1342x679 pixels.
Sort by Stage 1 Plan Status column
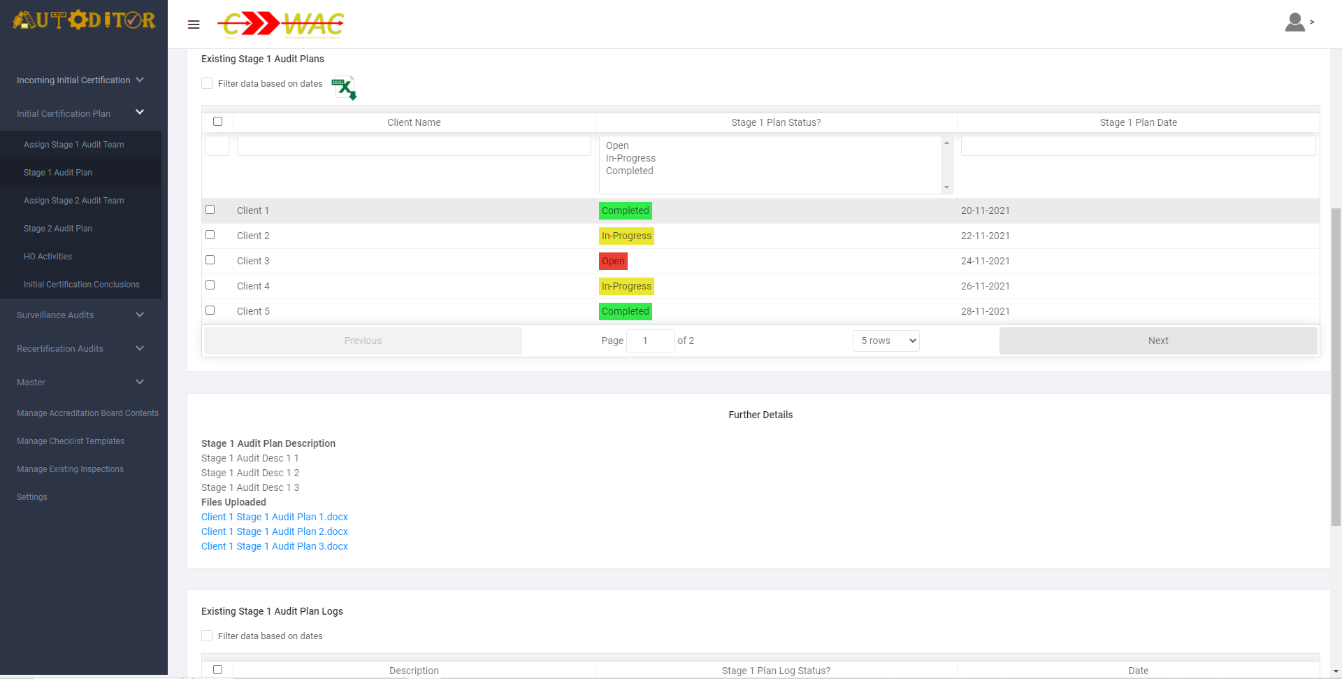coord(776,122)
